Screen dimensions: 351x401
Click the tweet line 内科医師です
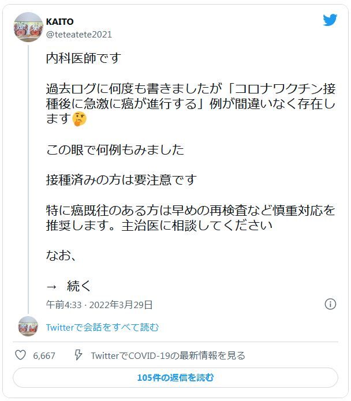[x=84, y=58]
